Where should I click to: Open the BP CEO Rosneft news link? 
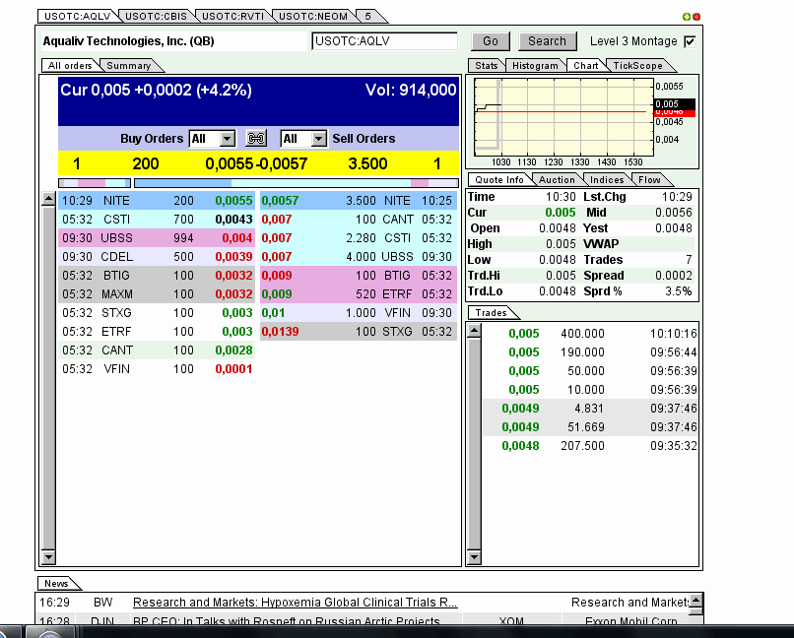click(x=286, y=621)
